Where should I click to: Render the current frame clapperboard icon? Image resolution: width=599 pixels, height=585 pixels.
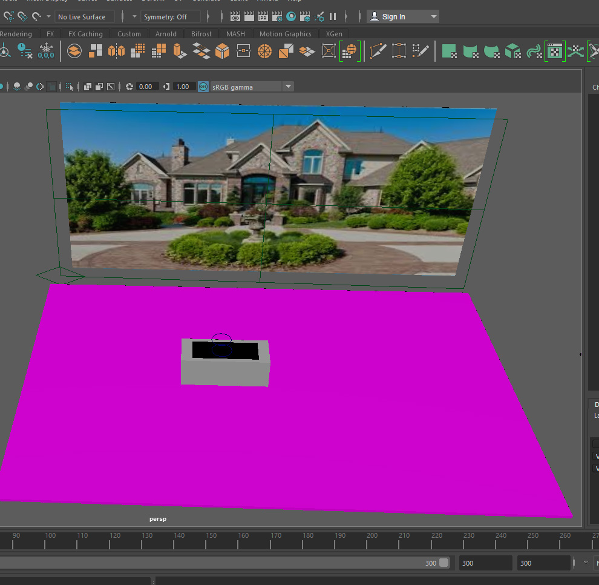point(249,16)
